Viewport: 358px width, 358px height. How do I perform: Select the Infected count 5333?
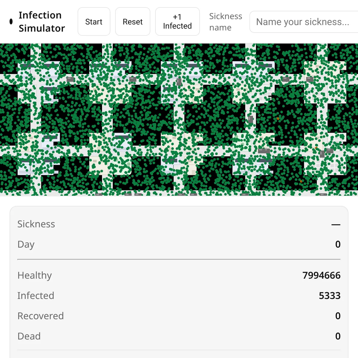330,296
